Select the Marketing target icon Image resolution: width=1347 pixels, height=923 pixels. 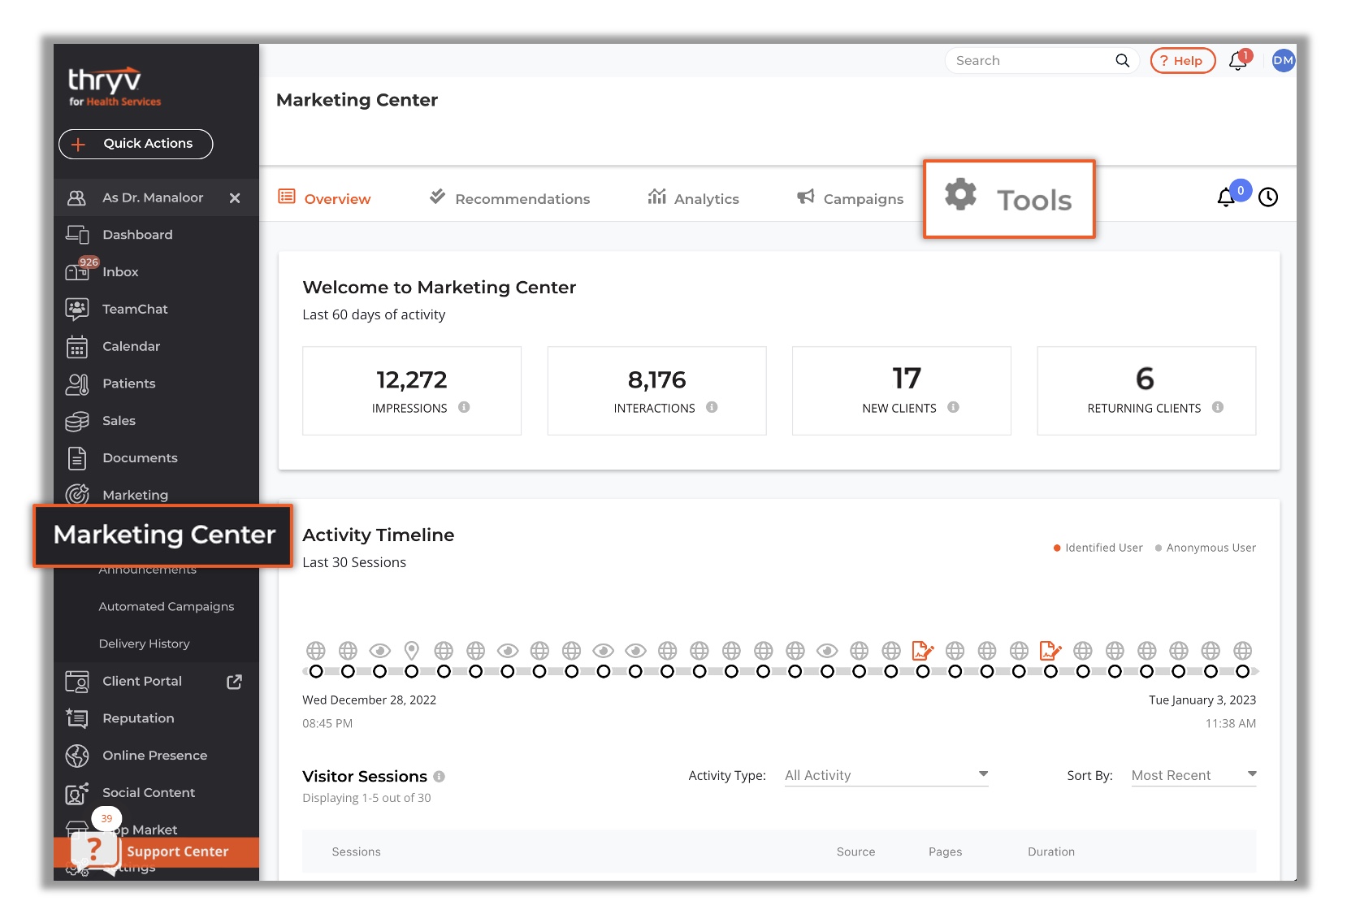coord(77,495)
